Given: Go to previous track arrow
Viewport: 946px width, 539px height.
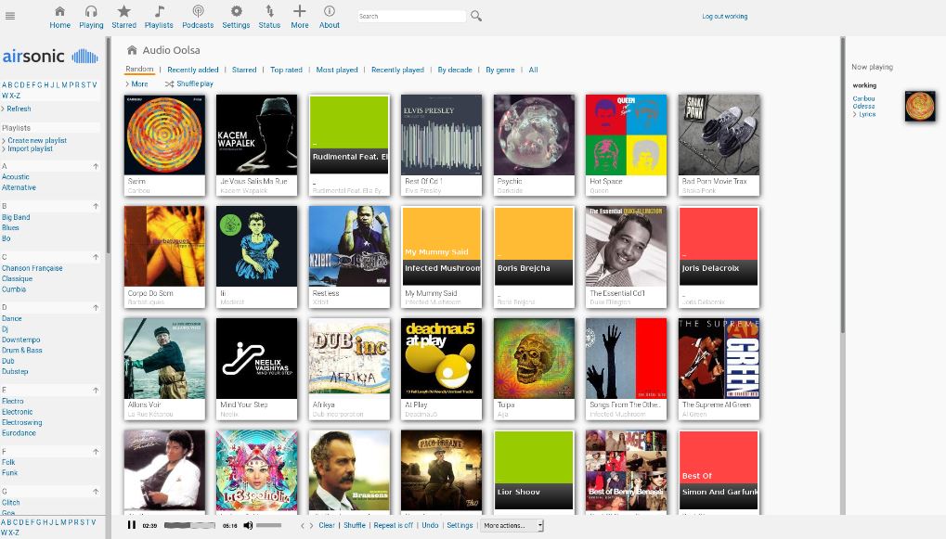Looking at the screenshot, I should pyautogui.click(x=303, y=526).
